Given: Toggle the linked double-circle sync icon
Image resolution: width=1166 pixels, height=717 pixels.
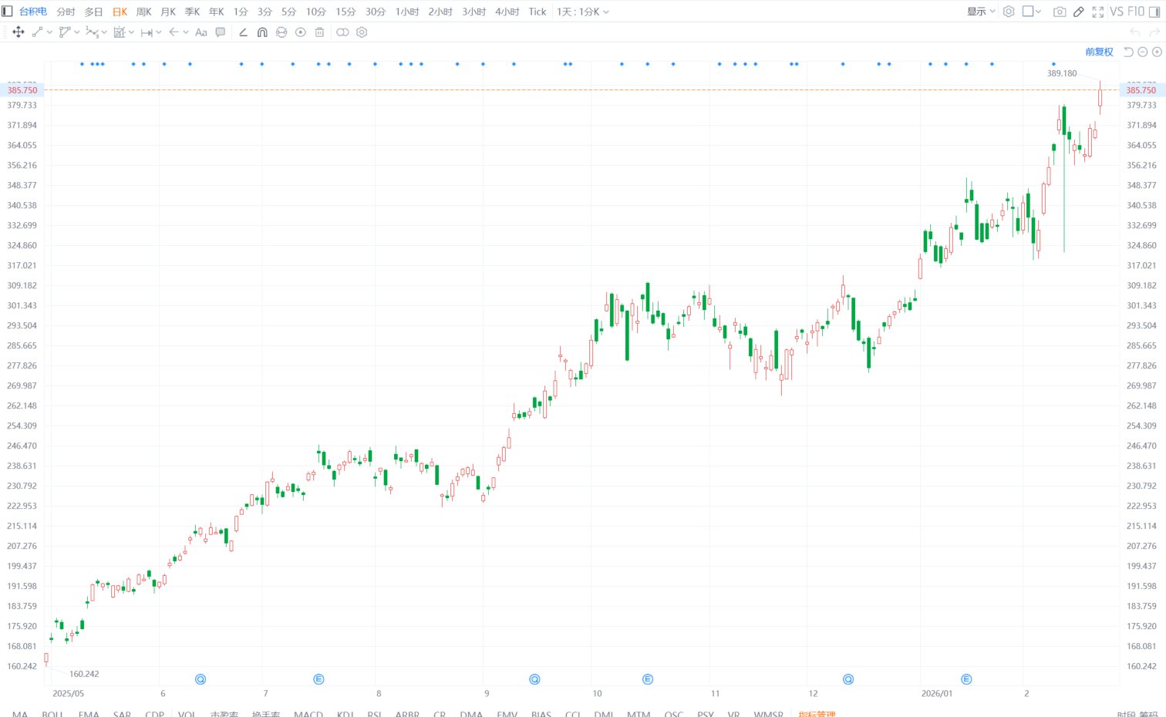Looking at the screenshot, I should [x=342, y=32].
